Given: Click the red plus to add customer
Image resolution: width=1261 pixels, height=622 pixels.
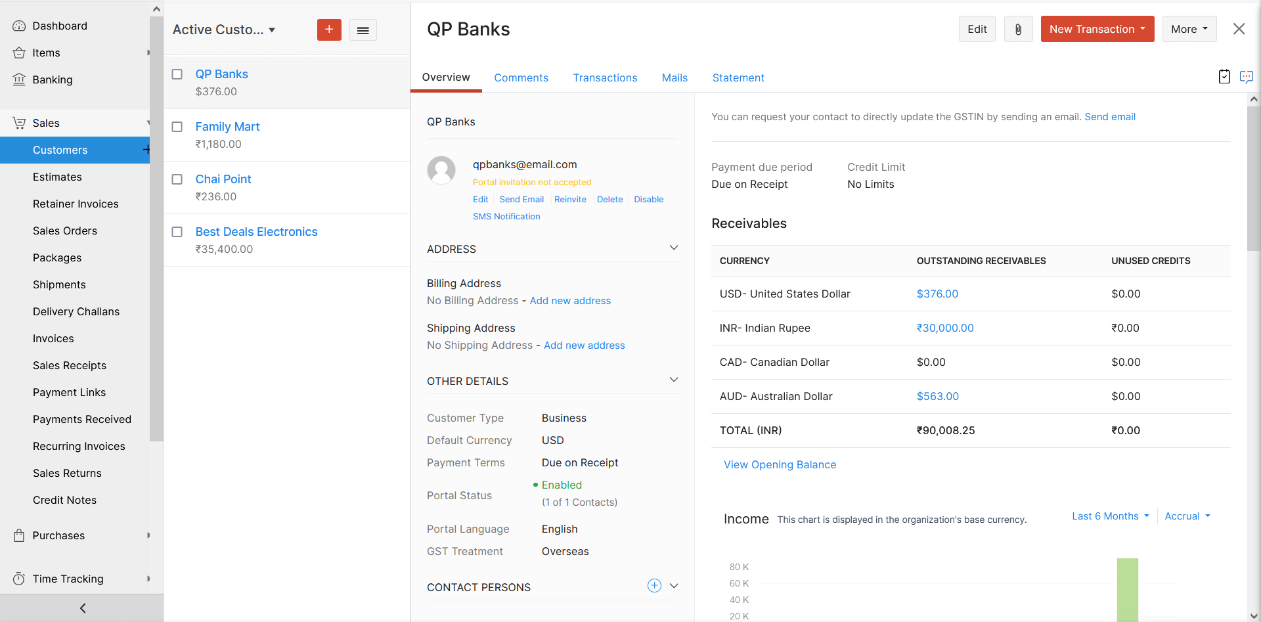Looking at the screenshot, I should point(329,30).
